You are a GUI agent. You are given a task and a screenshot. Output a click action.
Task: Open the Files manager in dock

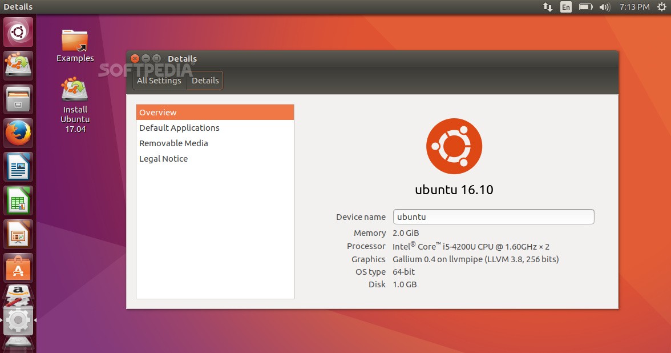(x=18, y=99)
